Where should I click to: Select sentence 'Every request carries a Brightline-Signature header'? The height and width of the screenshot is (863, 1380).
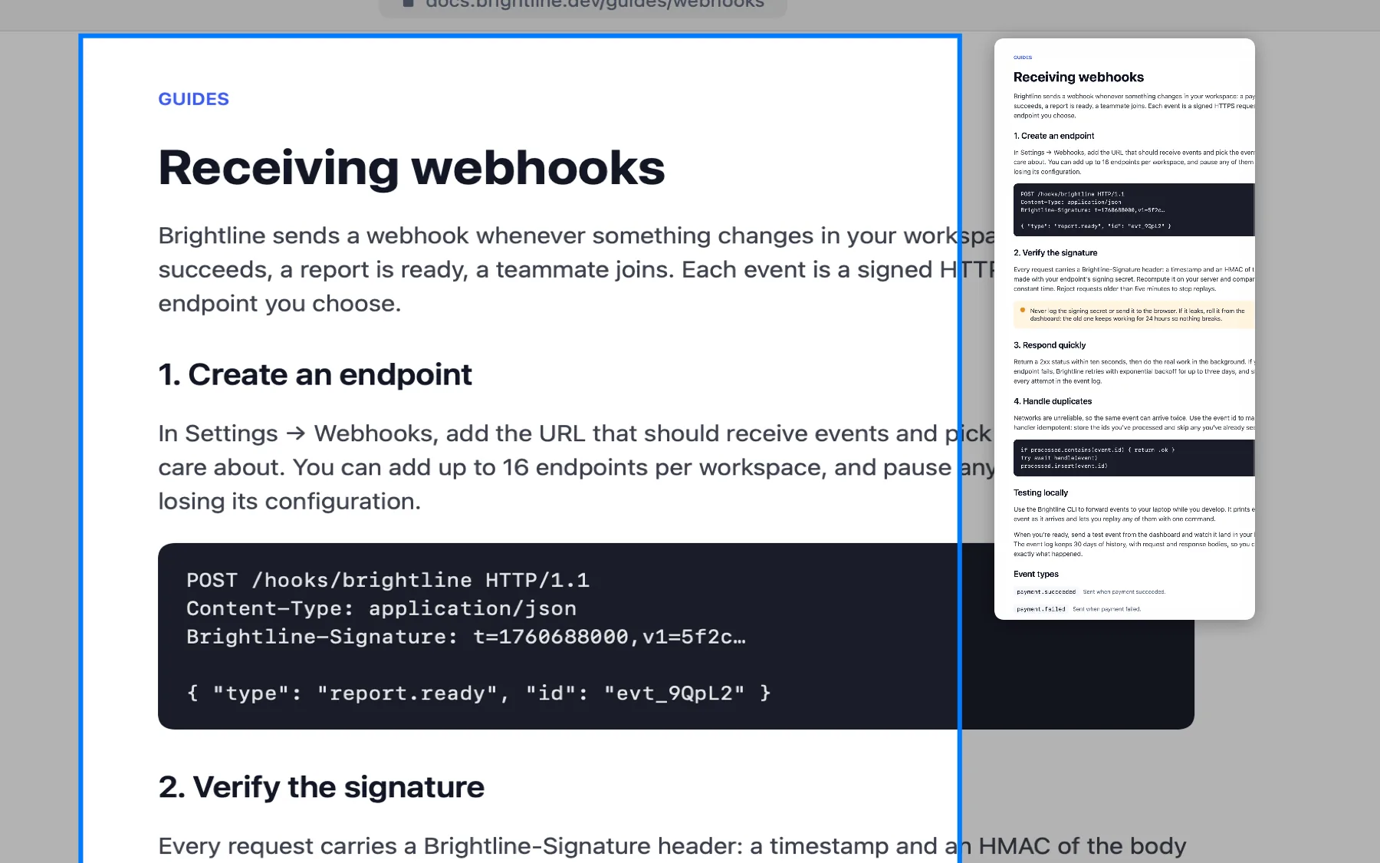pyautogui.click(x=449, y=846)
